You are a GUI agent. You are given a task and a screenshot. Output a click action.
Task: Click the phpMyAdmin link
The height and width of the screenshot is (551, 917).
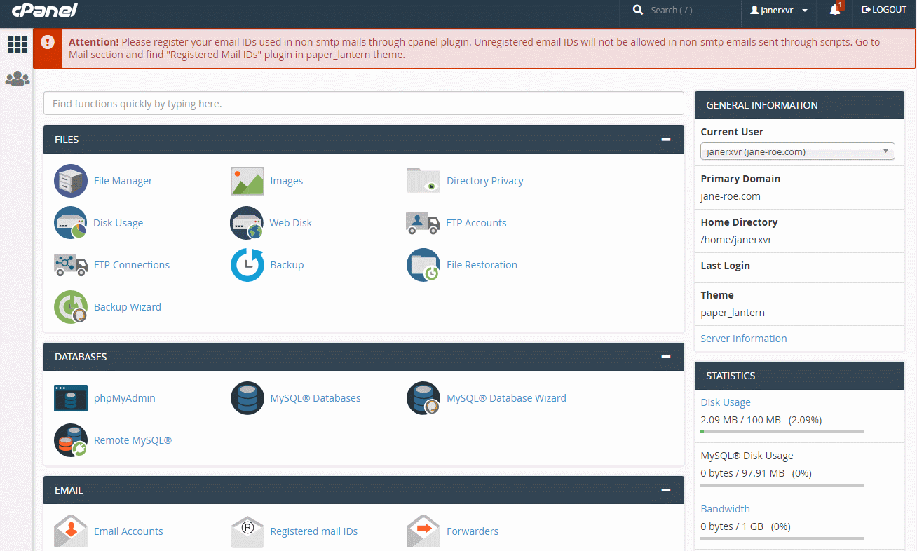point(125,398)
